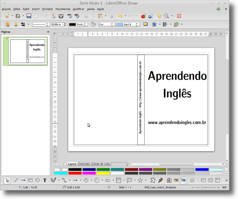Select the Stars shape tool
238x199 pixels.
tap(140, 180)
